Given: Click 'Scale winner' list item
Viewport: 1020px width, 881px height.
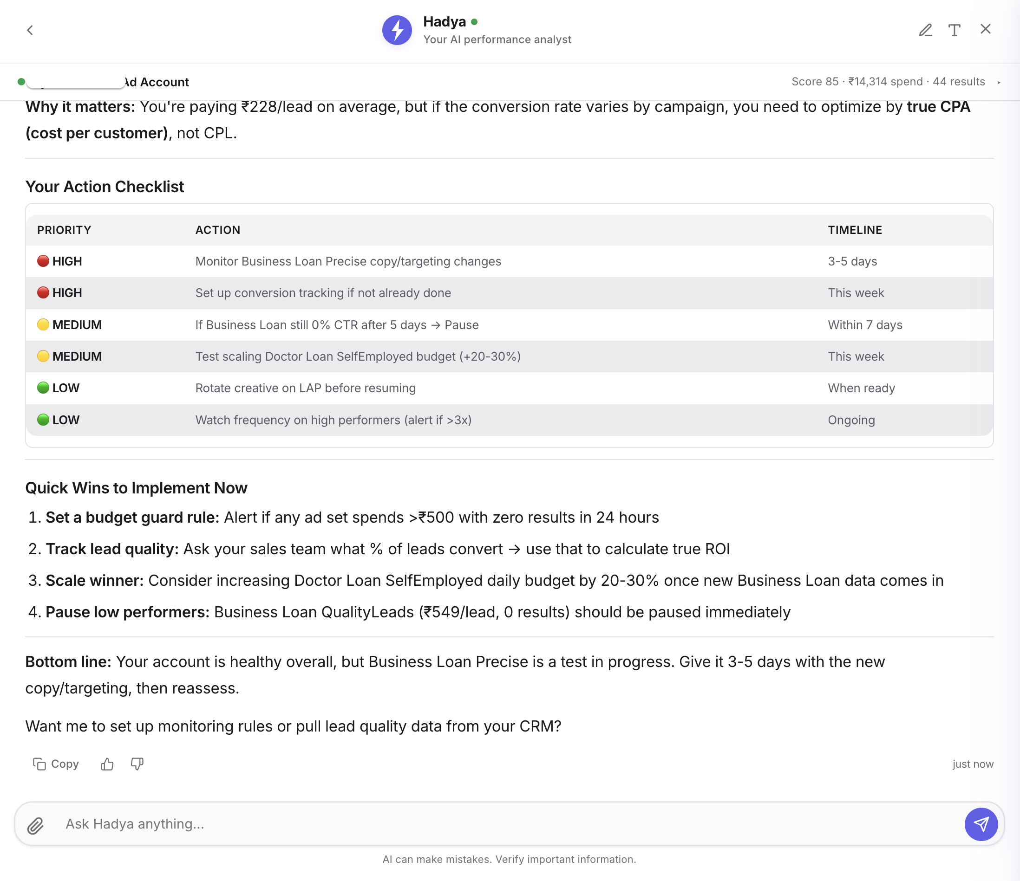Looking at the screenshot, I should point(494,580).
